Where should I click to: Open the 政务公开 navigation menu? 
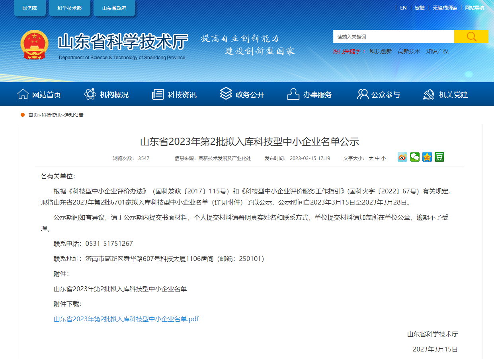coord(242,94)
